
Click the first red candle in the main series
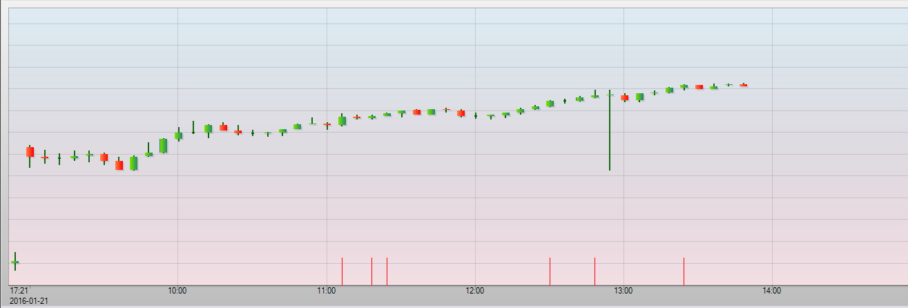[x=30, y=152]
